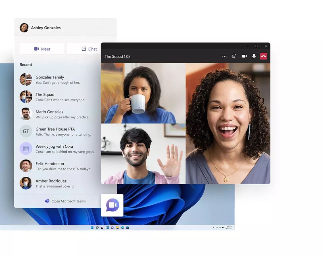Viewport: 323px width, 256px height.
Task: Add participants to The Squad call
Action: tap(234, 56)
